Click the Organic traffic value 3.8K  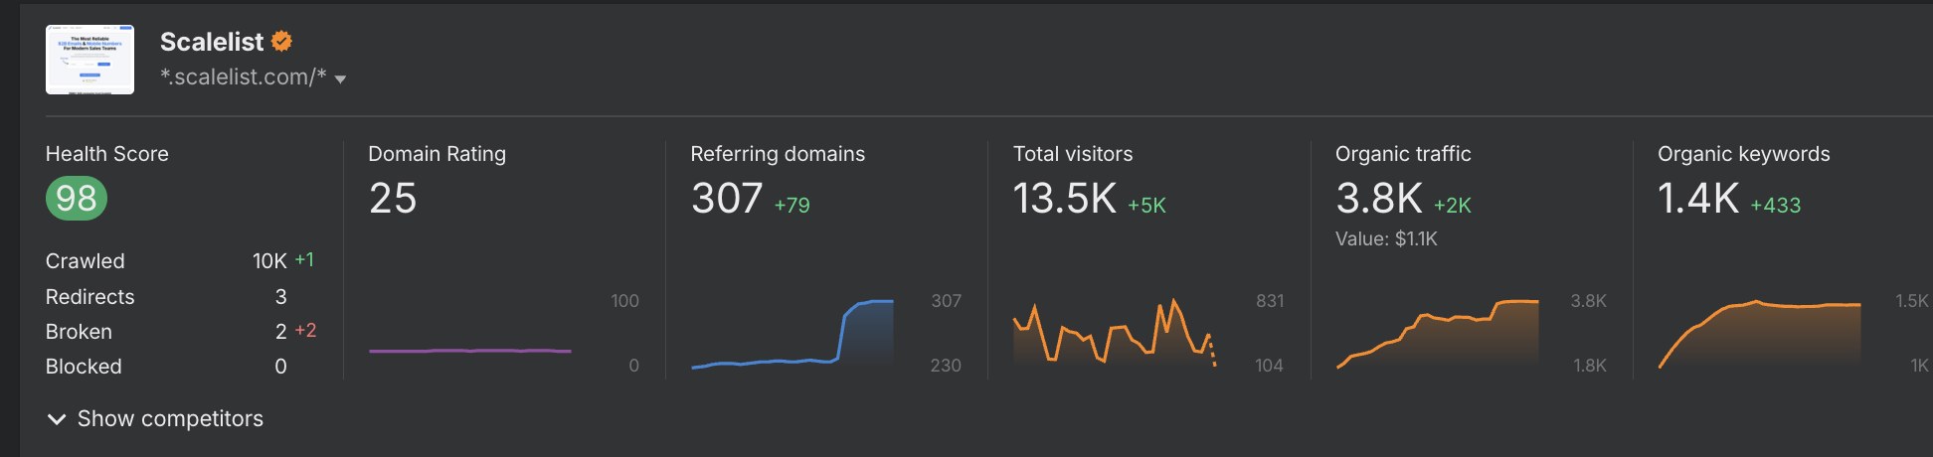1379,199
